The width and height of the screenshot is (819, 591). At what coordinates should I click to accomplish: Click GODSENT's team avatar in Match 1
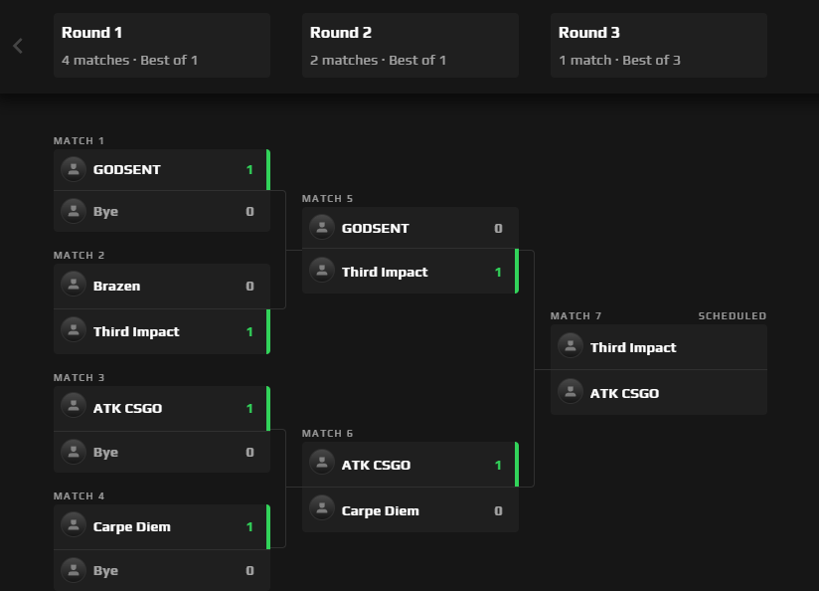coord(73,169)
